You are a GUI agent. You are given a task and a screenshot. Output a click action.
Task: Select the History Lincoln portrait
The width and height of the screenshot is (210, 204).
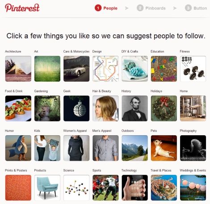click(135, 108)
